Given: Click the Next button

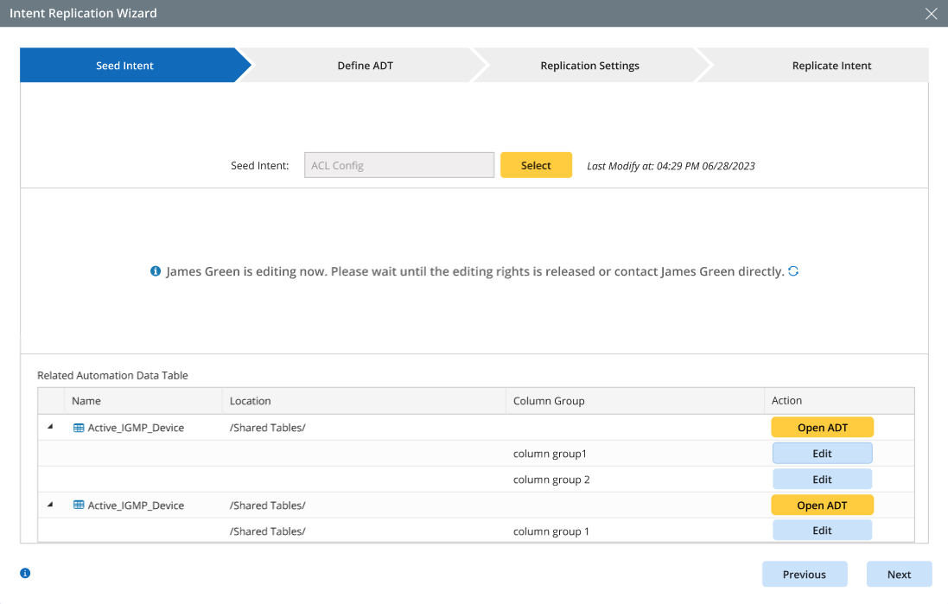Looking at the screenshot, I should 899,575.
